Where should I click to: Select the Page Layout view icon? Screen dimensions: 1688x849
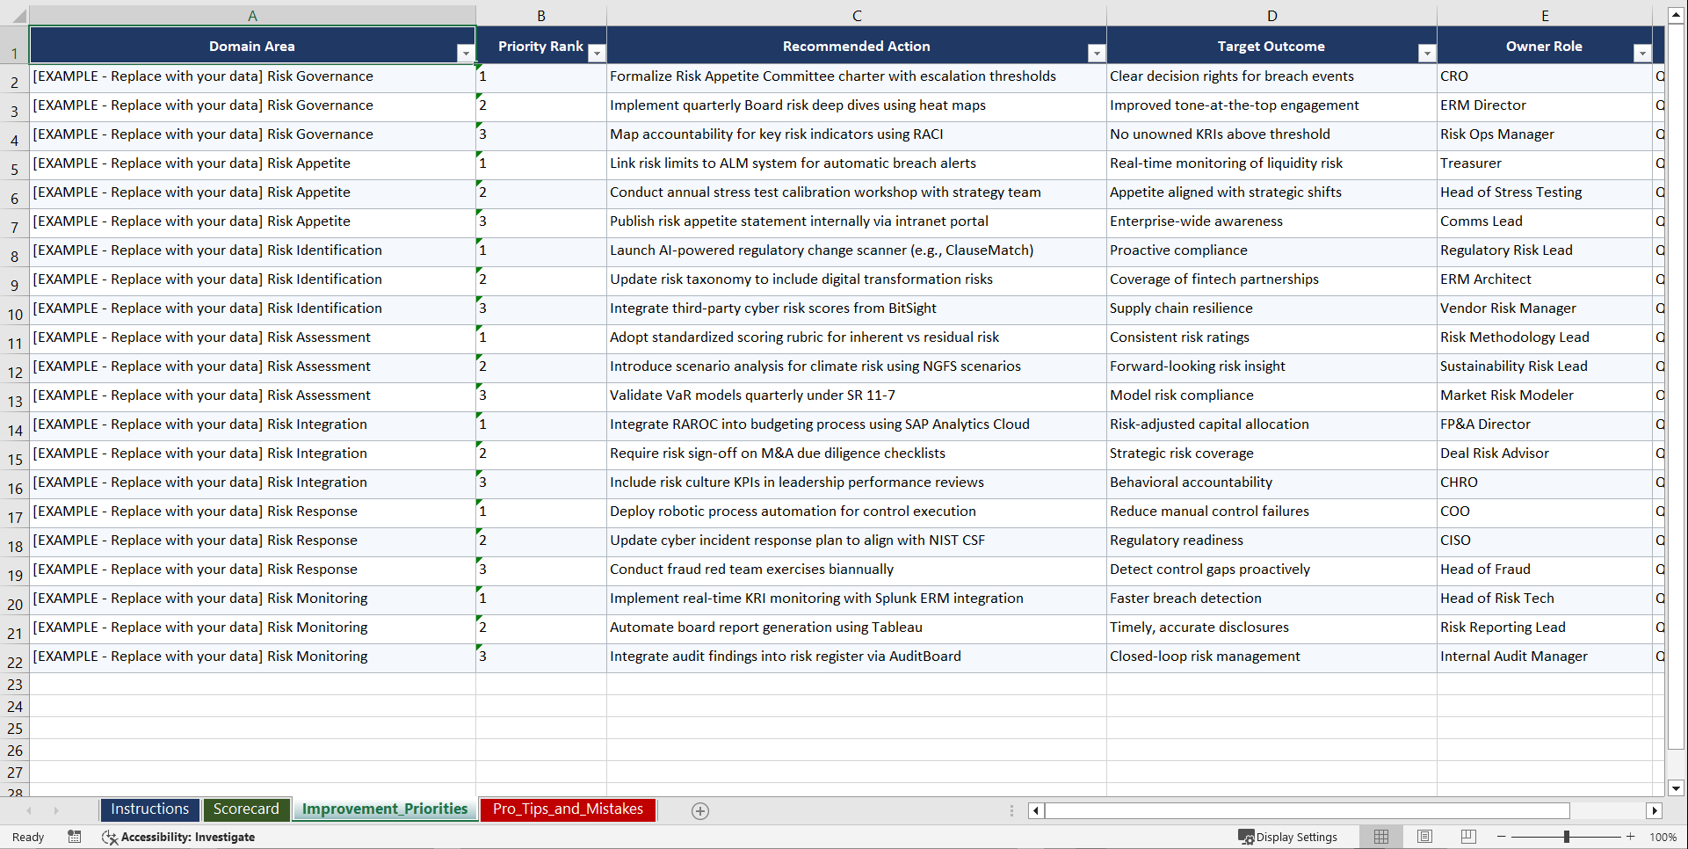(1424, 837)
